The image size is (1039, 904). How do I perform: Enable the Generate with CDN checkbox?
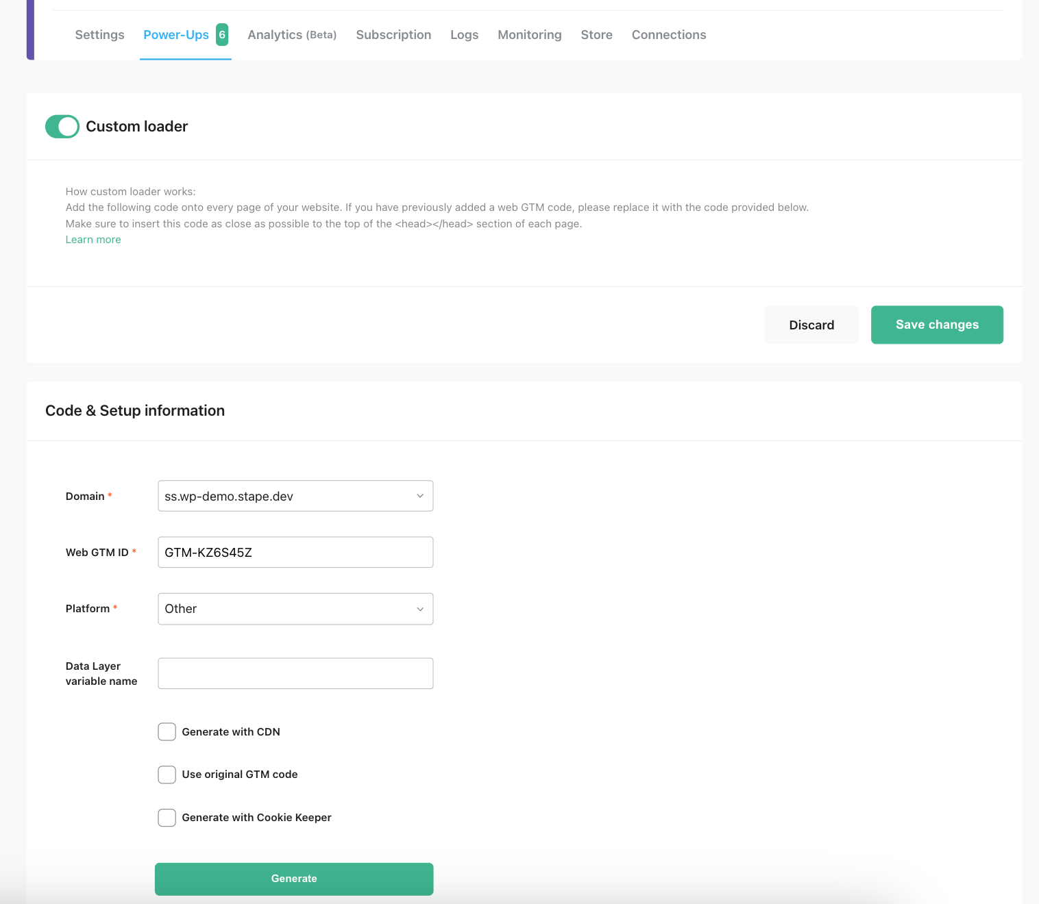167,731
